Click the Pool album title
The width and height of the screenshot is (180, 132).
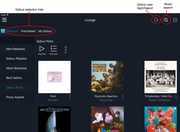pyautogui.click(x=53, y=96)
